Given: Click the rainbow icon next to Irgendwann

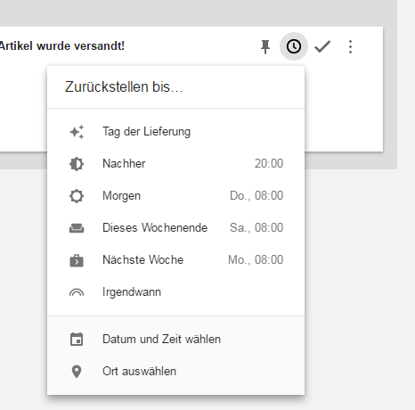Looking at the screenshot, I should 77,292.
